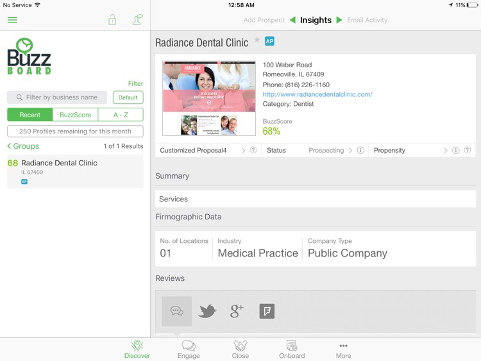481x361 pixels.
Task: Expand Propensity chevron
Action: [446, 150]
